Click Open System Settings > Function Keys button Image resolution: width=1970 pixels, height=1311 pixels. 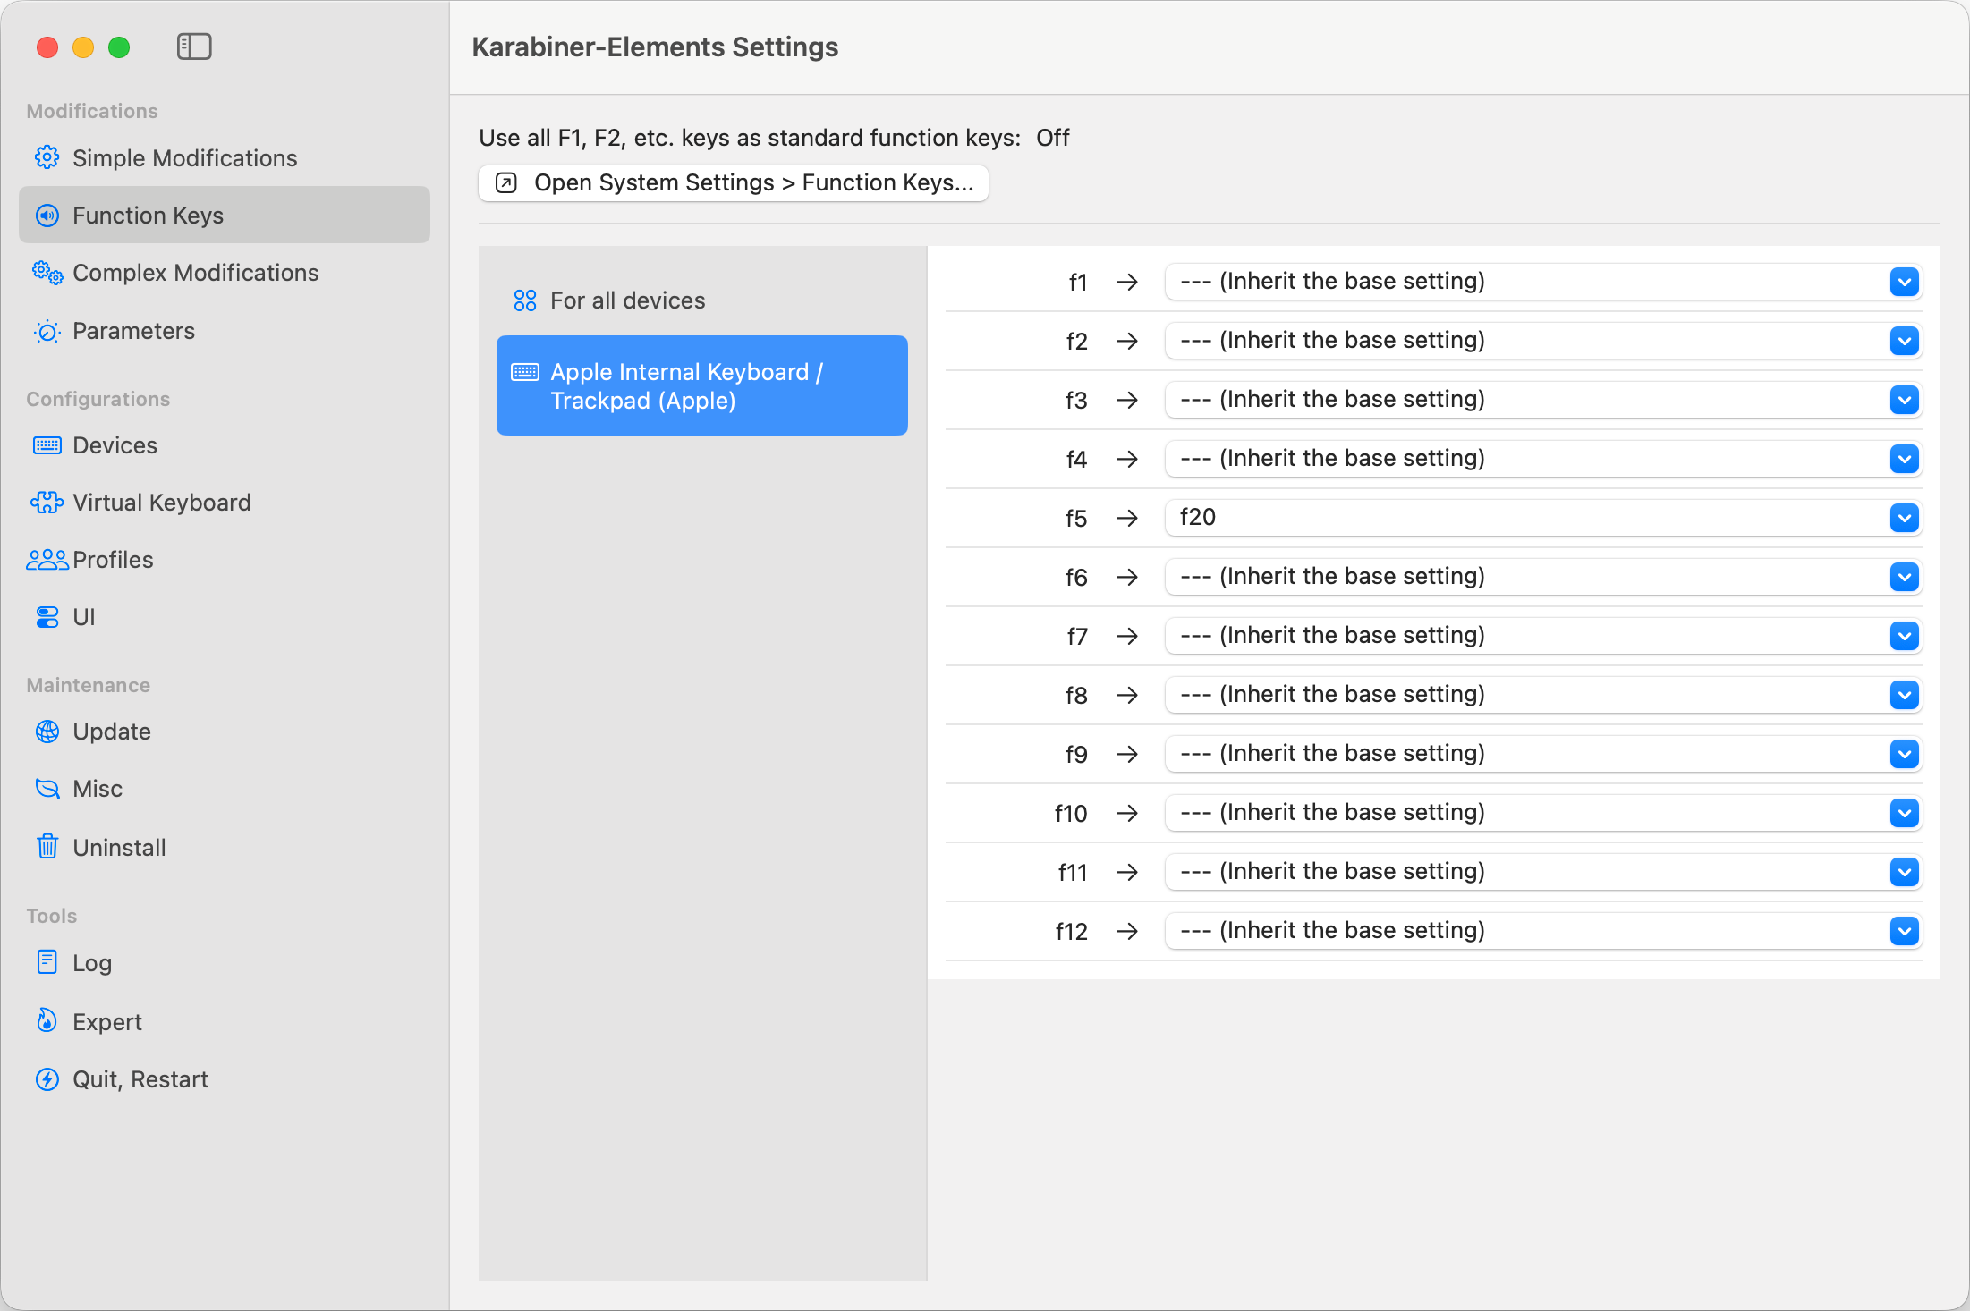734,183
